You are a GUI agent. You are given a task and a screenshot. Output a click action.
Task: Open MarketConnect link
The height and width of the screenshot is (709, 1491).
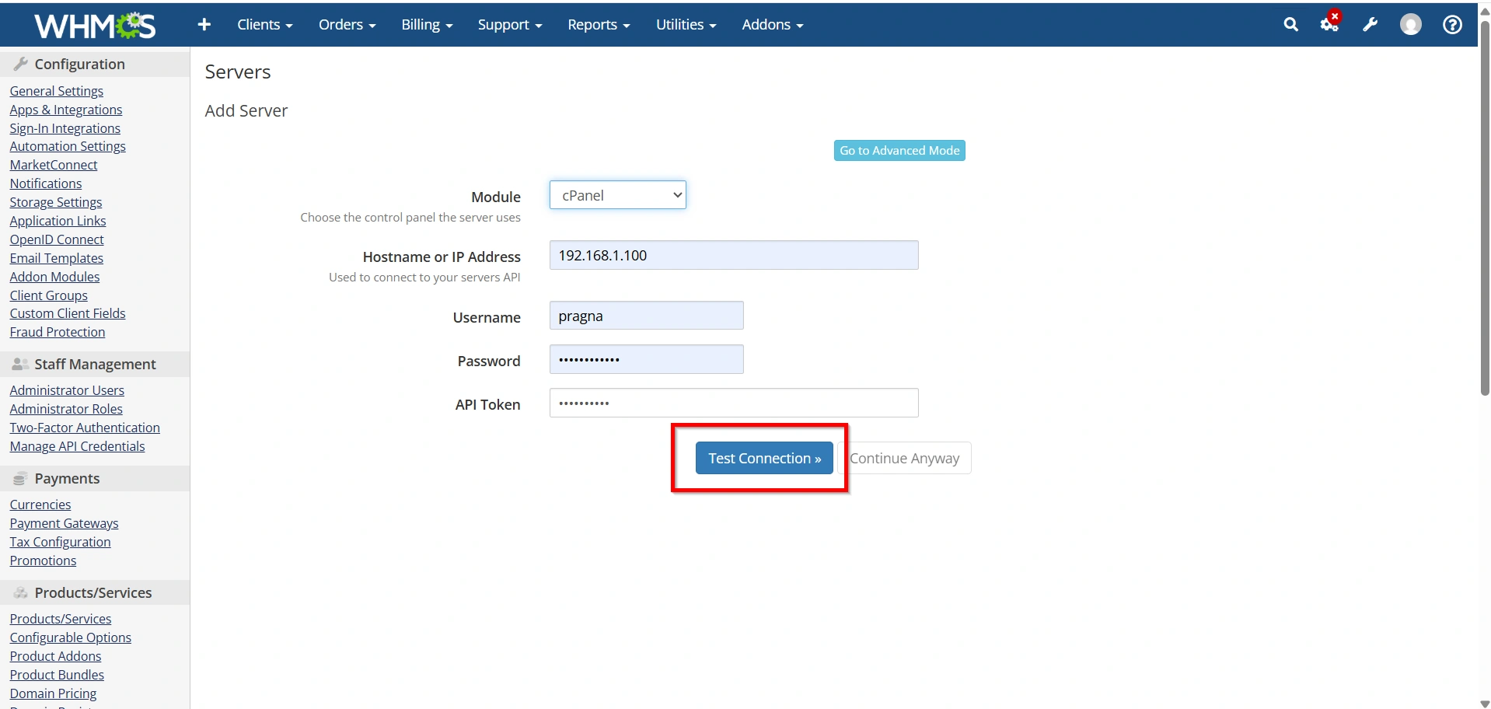[54, 166]
